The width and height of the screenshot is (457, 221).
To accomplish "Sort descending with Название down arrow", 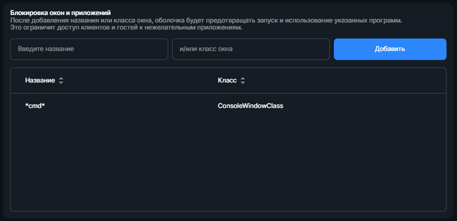I will [61, 82].
